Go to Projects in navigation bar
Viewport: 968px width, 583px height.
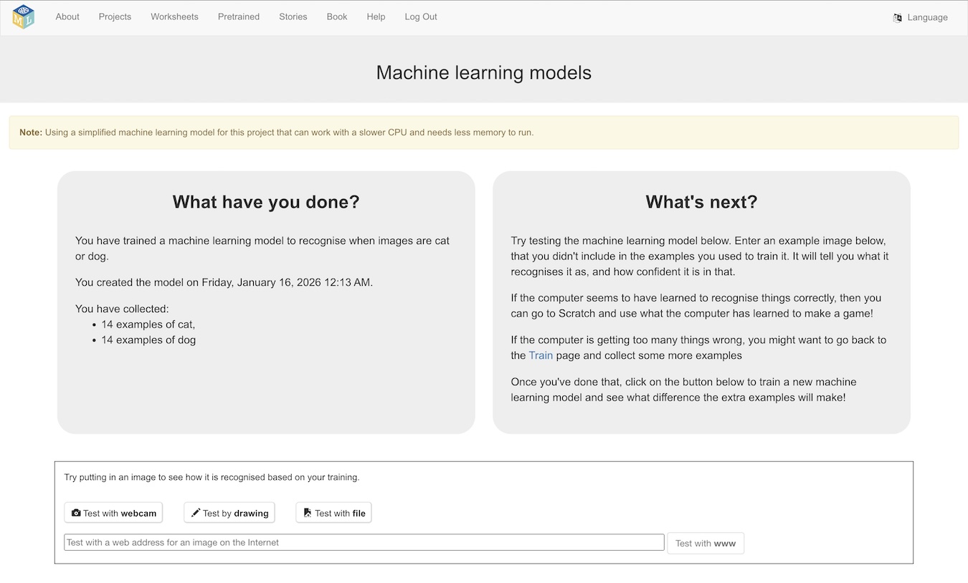(x=115, y=17)
